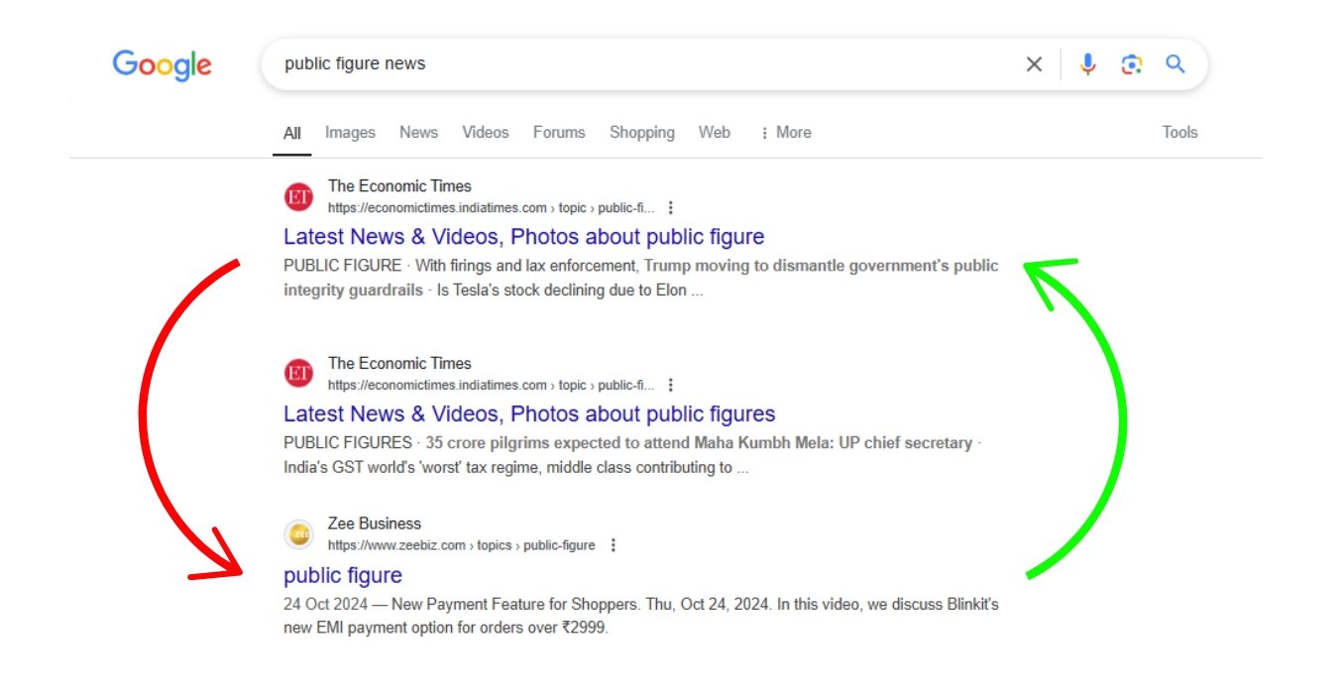Switch to the Videos tab

point(486,133)
